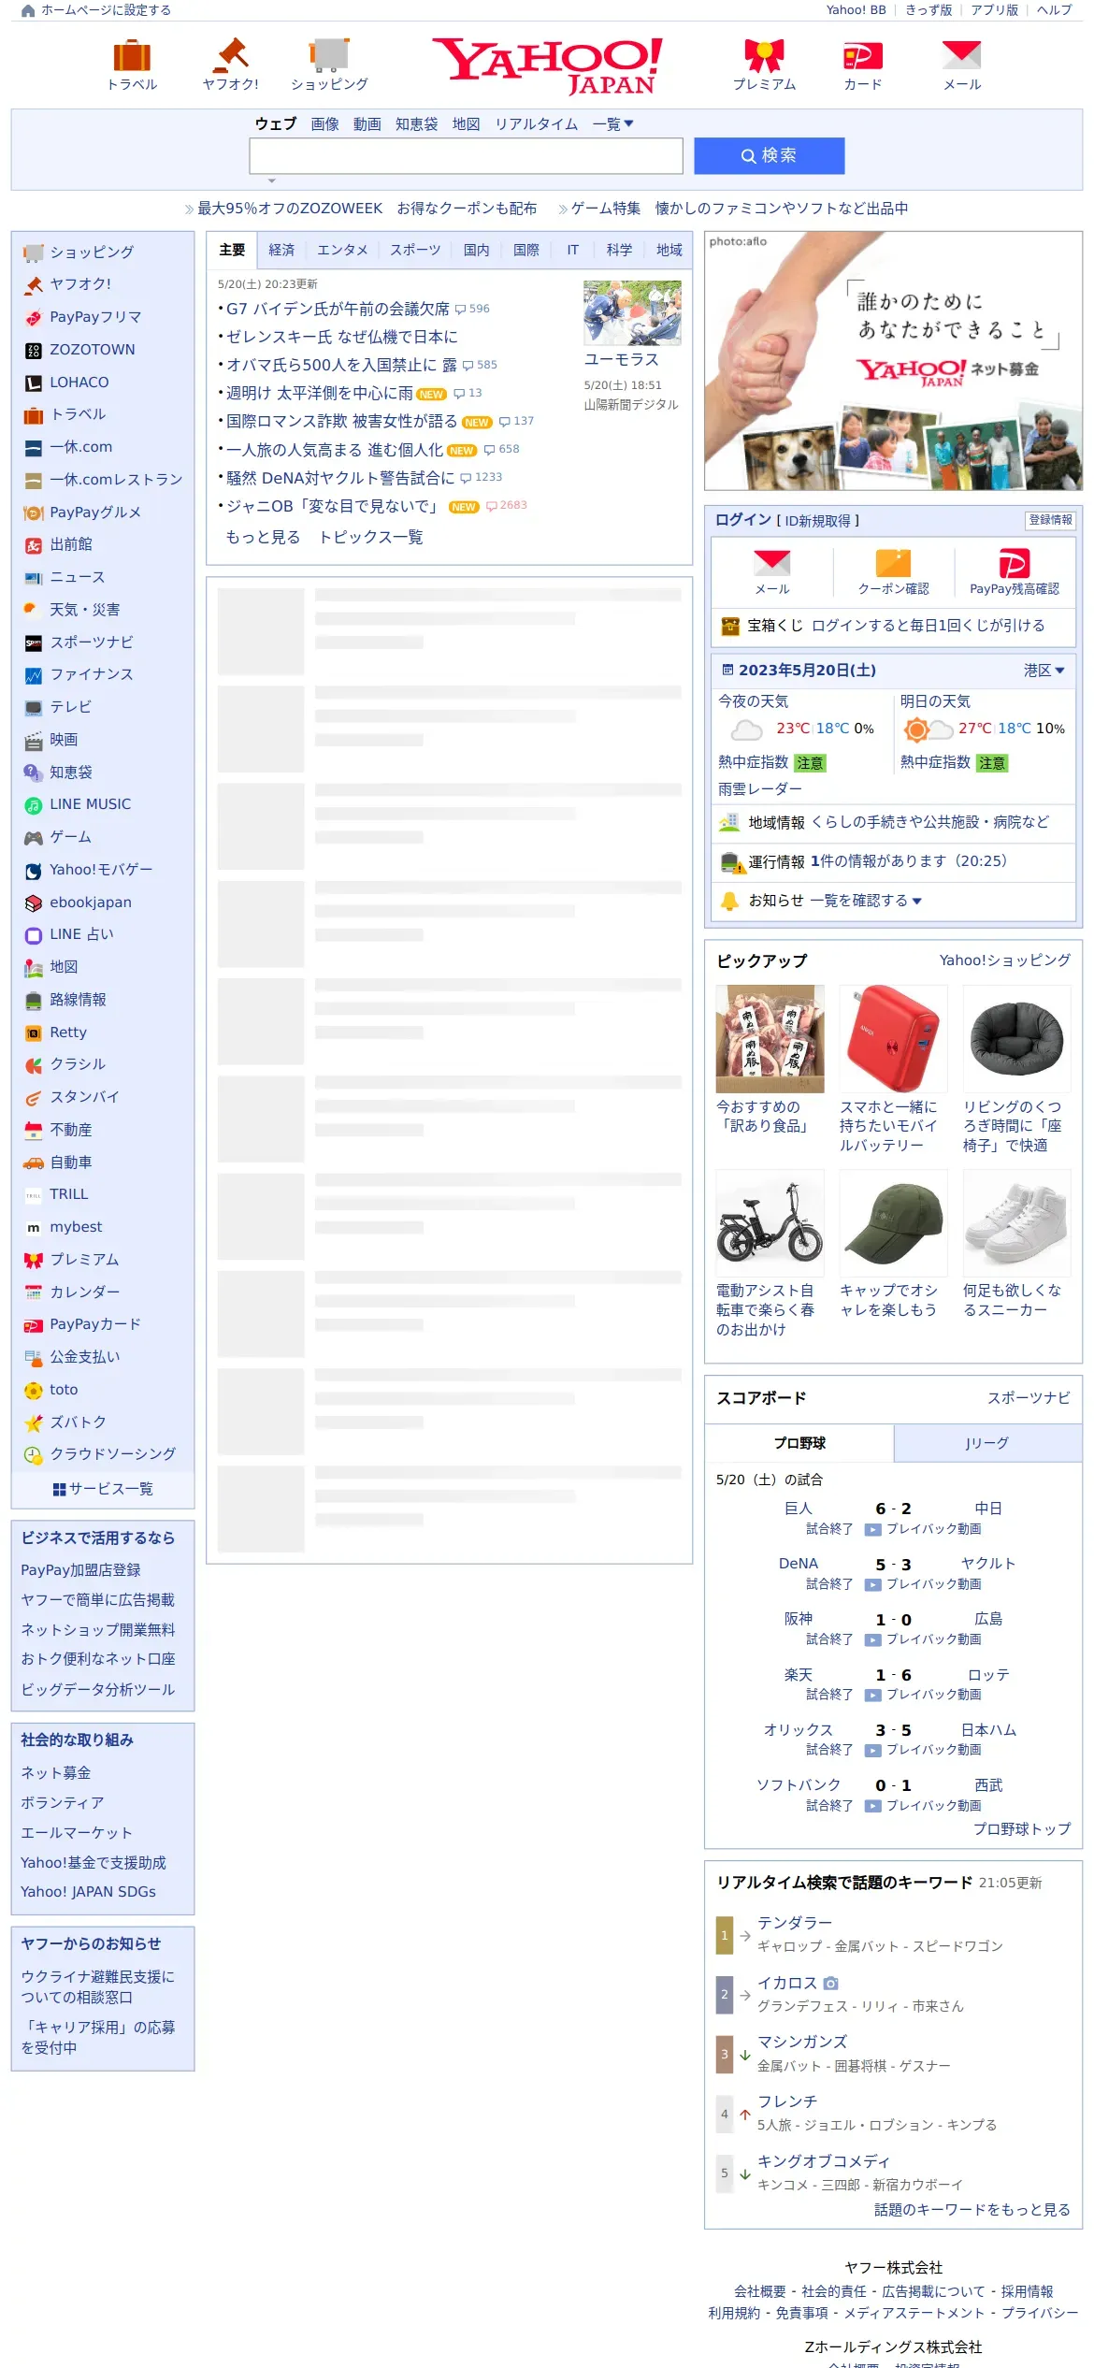
Task: Open the red mobile battery product image
Action: [x=893, y=1038]
